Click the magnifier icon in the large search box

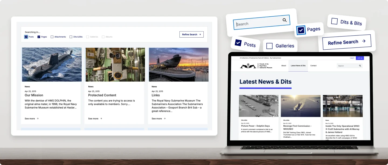tap(285, 20)
